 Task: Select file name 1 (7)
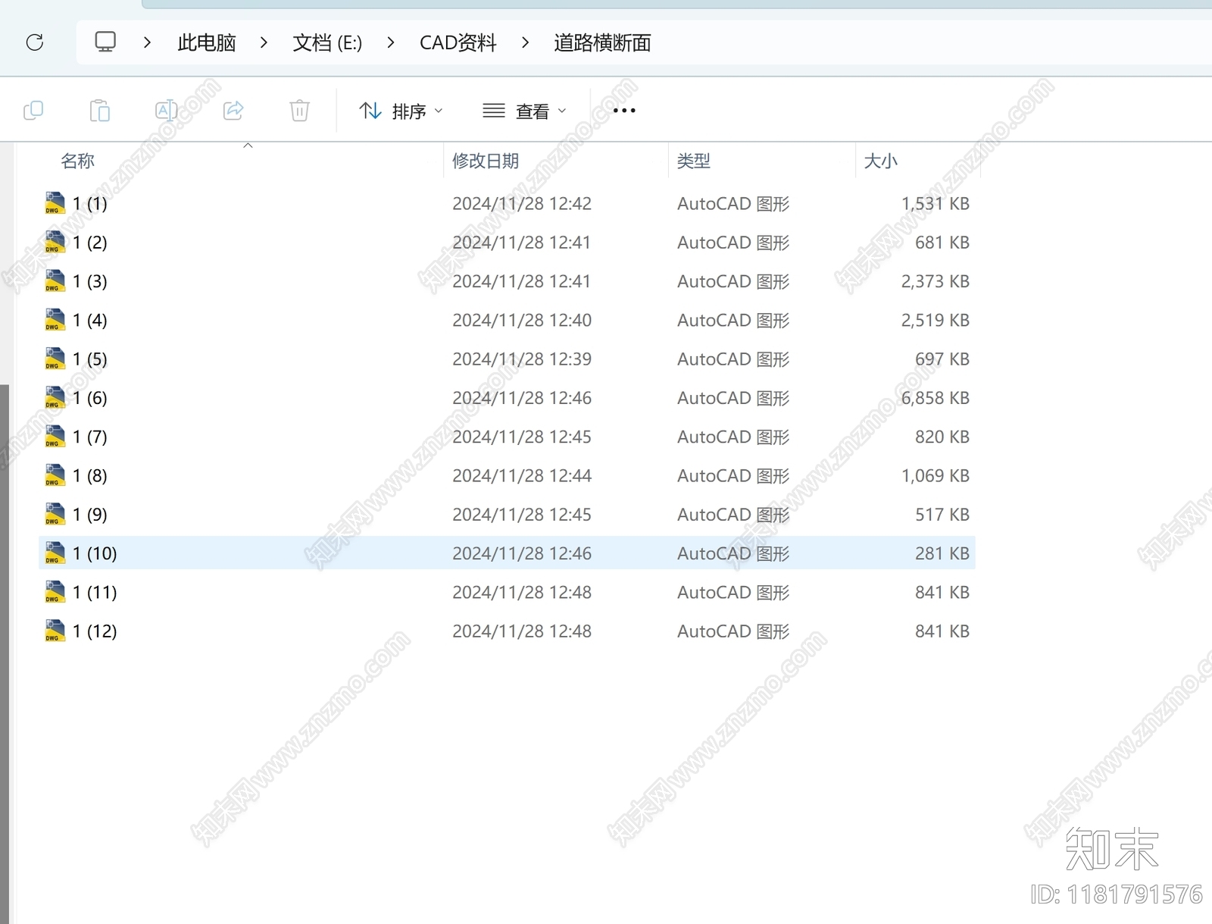pyautogui.click(x=90, y=437)
